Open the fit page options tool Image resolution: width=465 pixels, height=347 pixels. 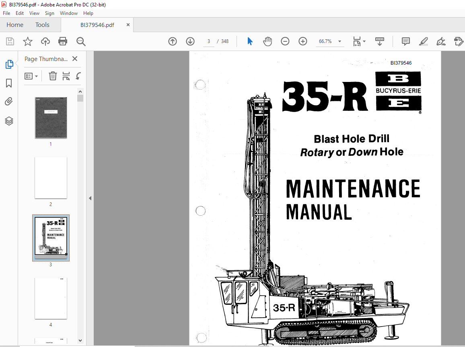[x=357, y=41]
